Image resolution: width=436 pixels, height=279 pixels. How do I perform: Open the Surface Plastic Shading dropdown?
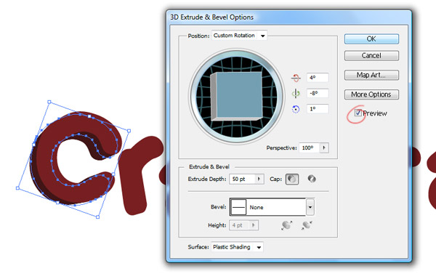click(x=237, y=247)
